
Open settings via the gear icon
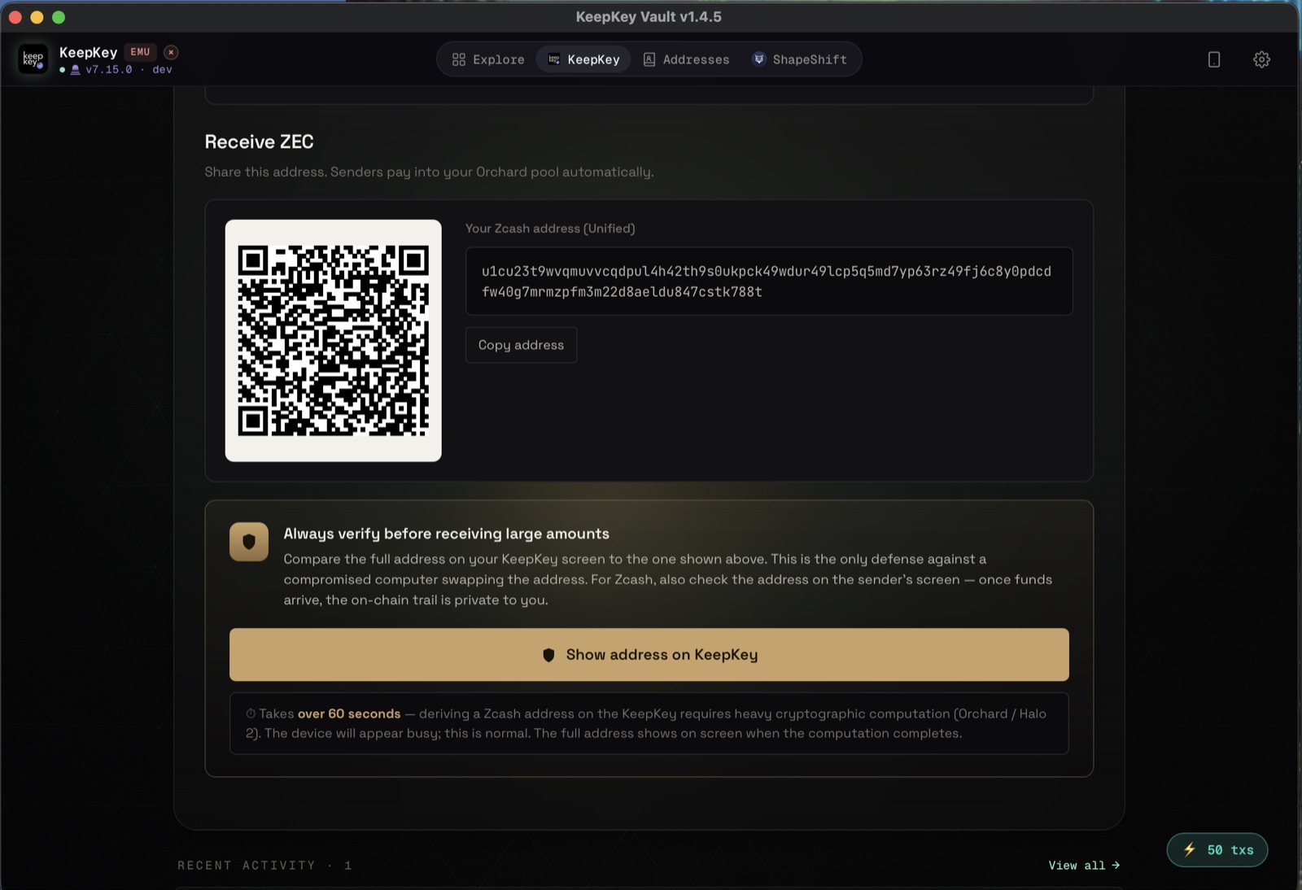(1261, 59)
